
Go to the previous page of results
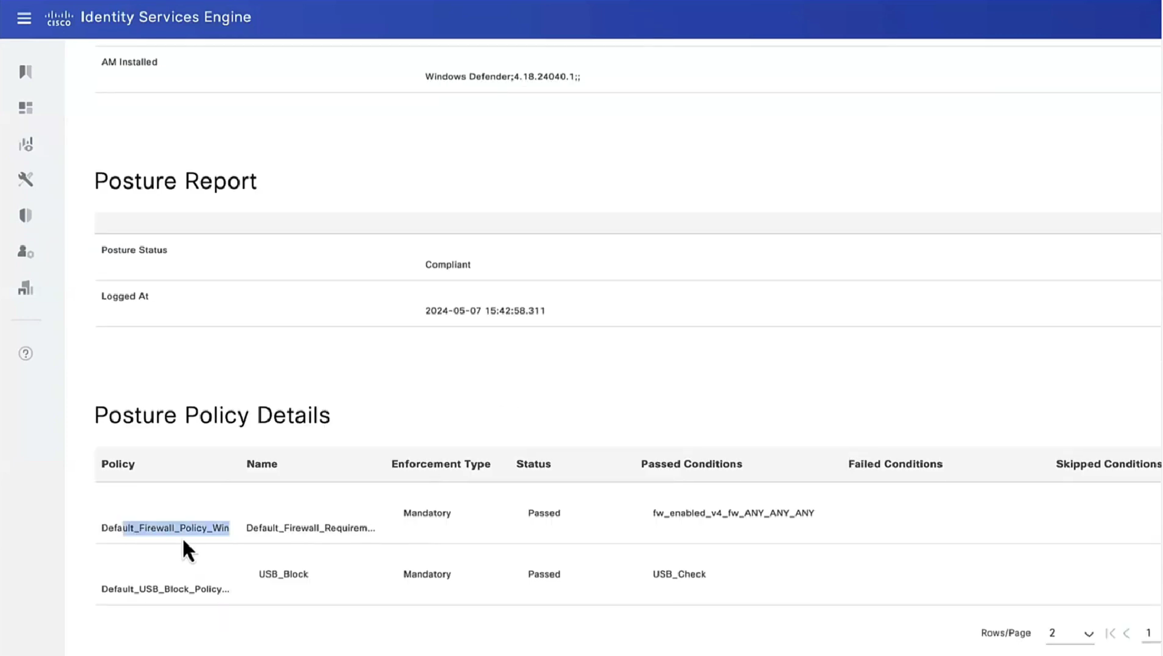pyautogui.click(x=1127, y=633)
